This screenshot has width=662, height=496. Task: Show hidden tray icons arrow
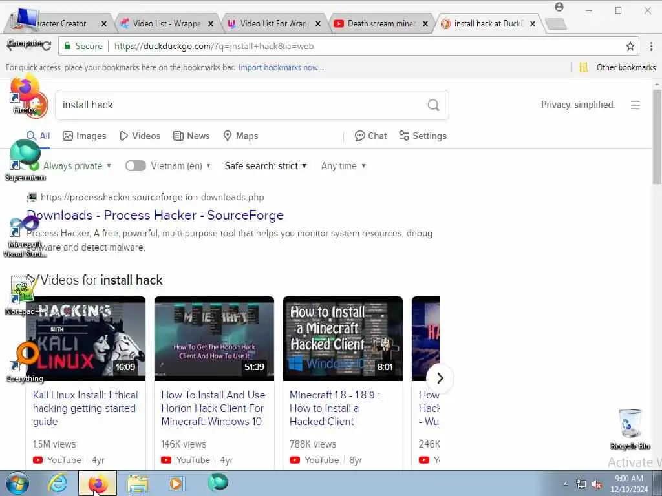565,484
